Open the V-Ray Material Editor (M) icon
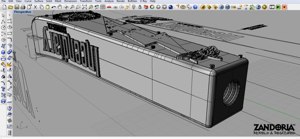The height and width of the screenshot is (139, 300). coord(203,6)
